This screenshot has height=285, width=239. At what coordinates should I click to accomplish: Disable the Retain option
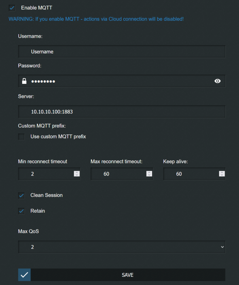(x=21, y=211)
